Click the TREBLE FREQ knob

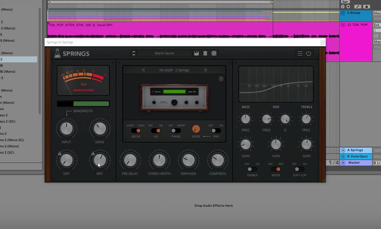pos(306,119)
